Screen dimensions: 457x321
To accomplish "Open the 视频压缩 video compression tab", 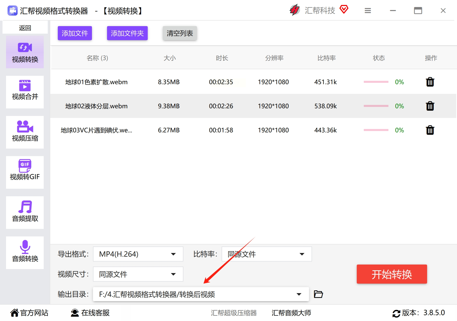I will point(25,132).
